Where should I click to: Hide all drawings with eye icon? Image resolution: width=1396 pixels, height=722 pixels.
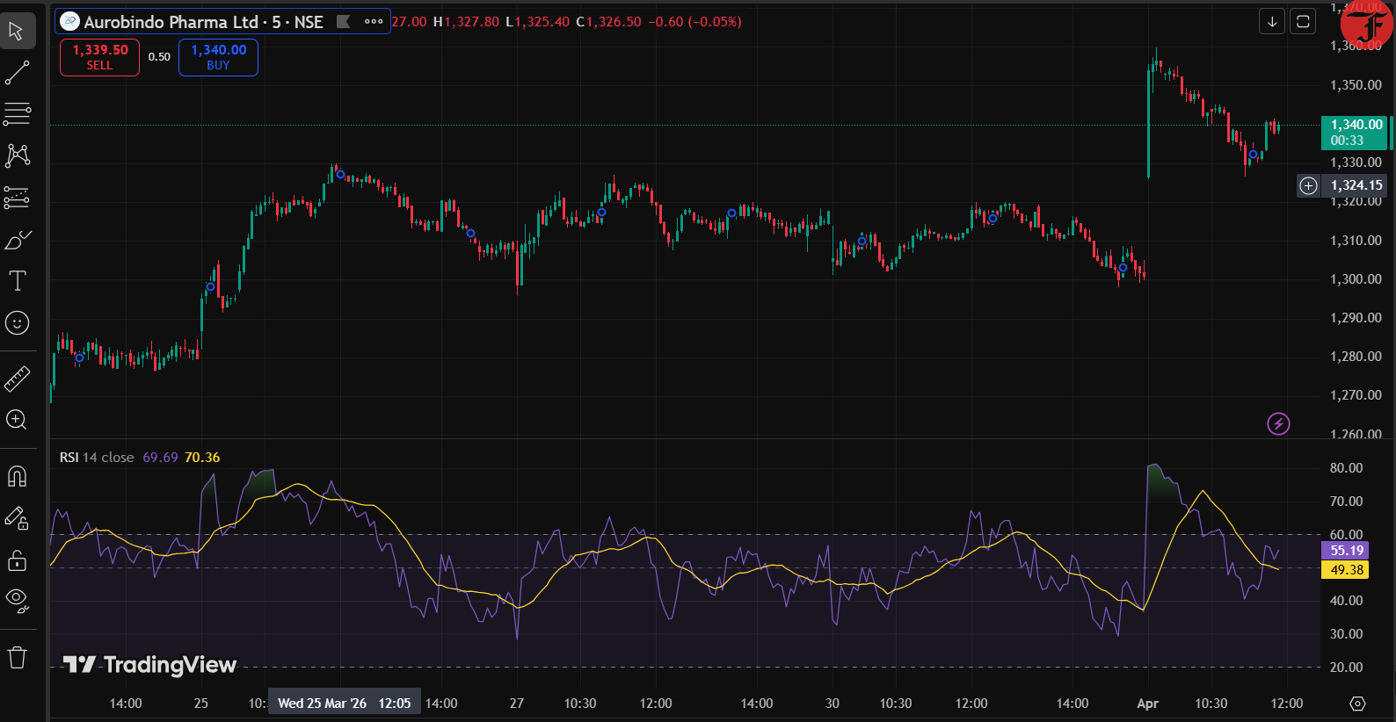click(x=17, y=601)
